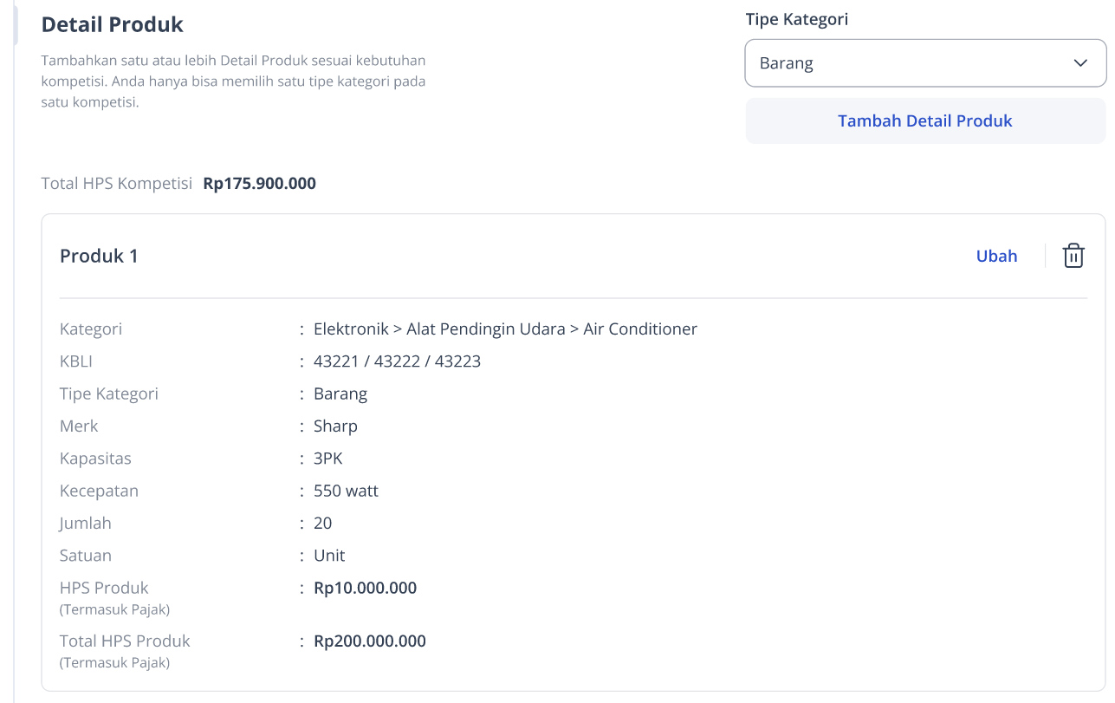Click the Merk value Sharp
This screenshot has width=1115, height=703.
click(x=335, y=426)
